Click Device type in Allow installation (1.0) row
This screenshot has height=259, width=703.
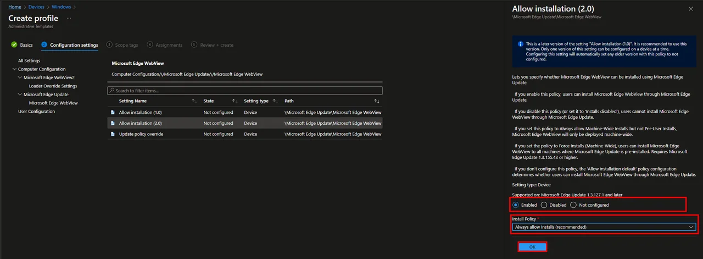[x=250, y=112]
